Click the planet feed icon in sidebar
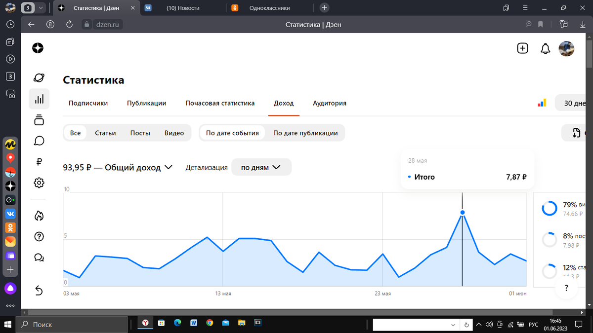The image size is (593, 333). coord(39,78)
